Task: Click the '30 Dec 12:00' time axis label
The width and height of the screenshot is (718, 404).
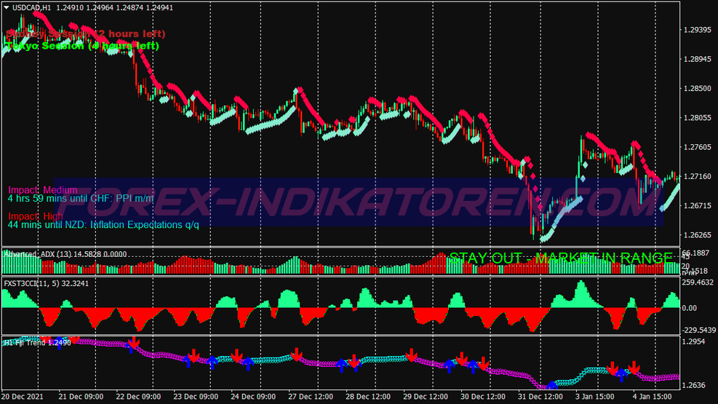Action: pyautogui.click(x=483, y=397)
